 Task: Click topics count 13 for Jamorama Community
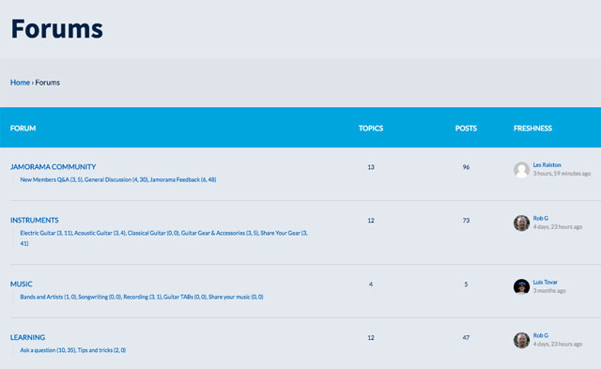[x=371, y=167]
